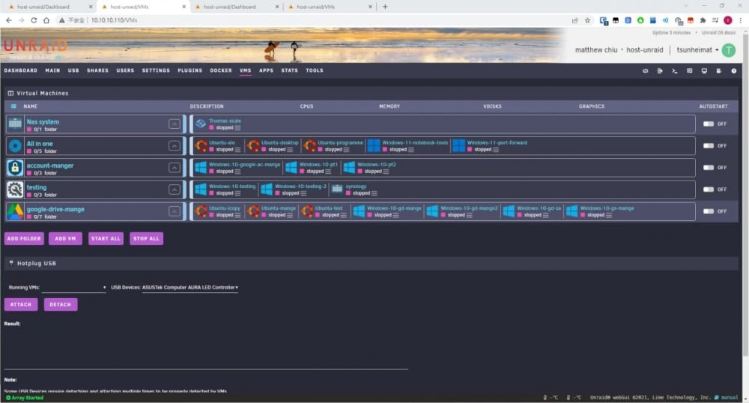The image size is (749, 403).
Task: Click the Start All button
Action: click(106, 238)
